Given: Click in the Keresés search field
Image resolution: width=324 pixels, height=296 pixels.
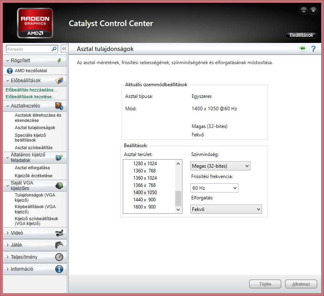Looking at the screenshot, I should [x=29, y=49].
